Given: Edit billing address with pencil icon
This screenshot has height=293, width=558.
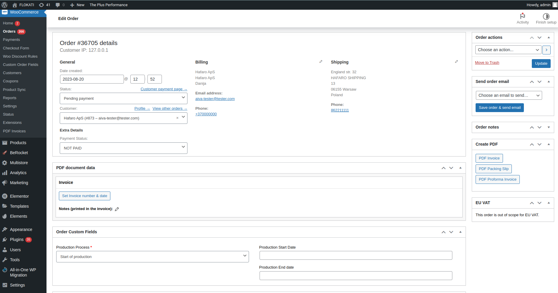Looking at the screenshot, I should pyautogui.click(x=321, y=61).
